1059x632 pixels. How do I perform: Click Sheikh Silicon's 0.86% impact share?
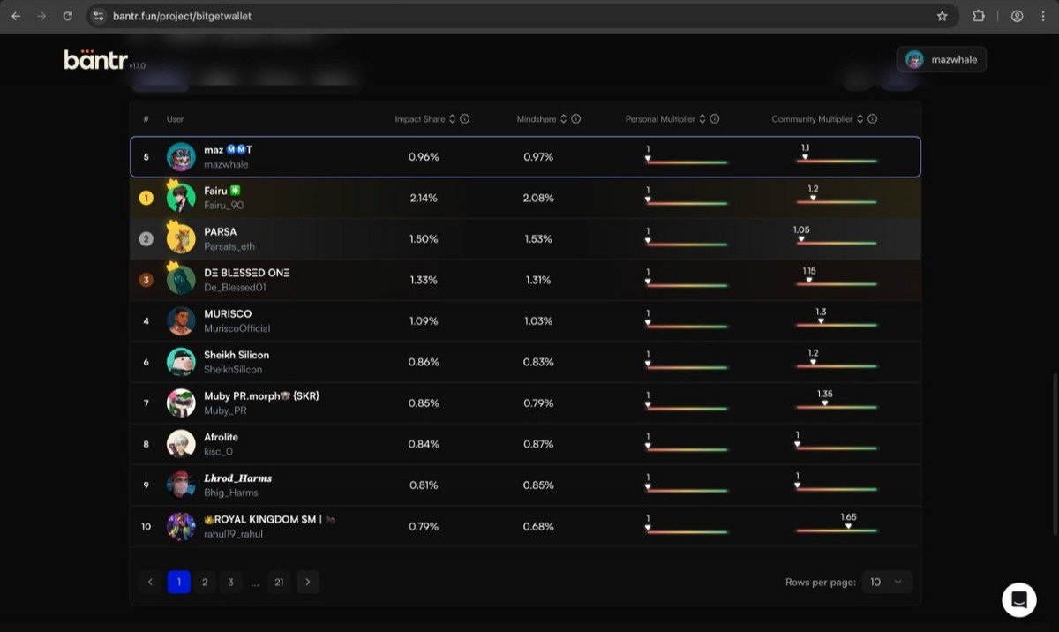(x=424, y=362)
